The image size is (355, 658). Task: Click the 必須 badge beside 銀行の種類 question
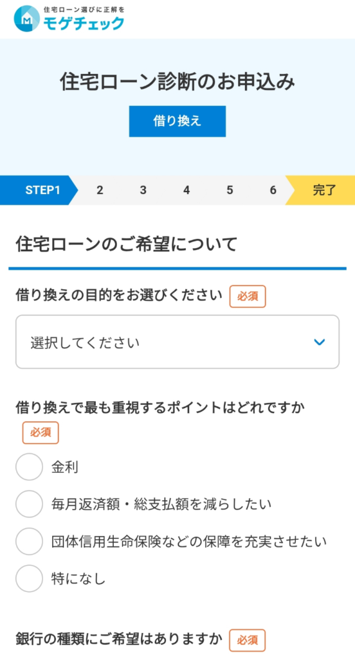pyautogui.click(x=248, y=641)
